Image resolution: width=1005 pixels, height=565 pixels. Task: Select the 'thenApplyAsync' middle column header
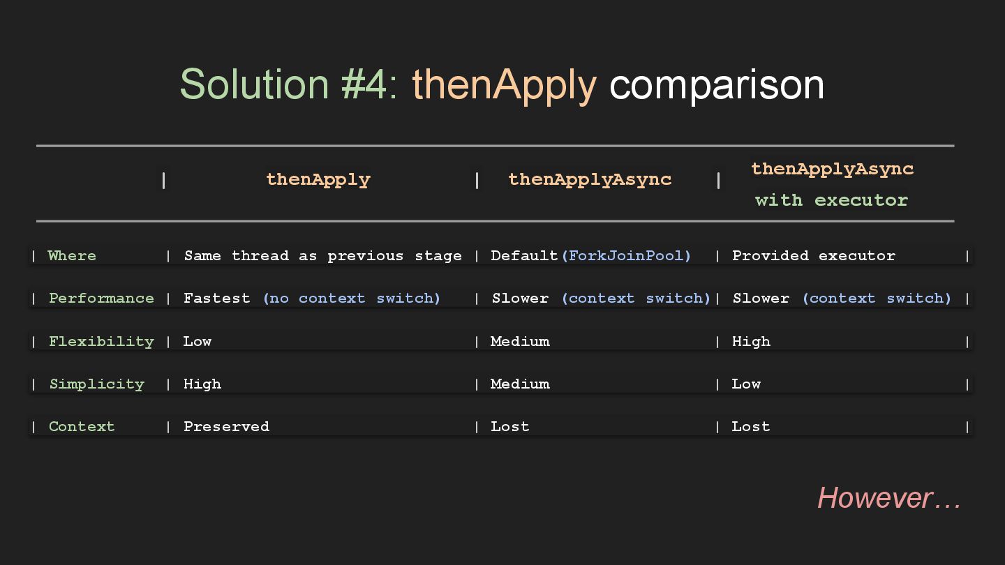590,180
